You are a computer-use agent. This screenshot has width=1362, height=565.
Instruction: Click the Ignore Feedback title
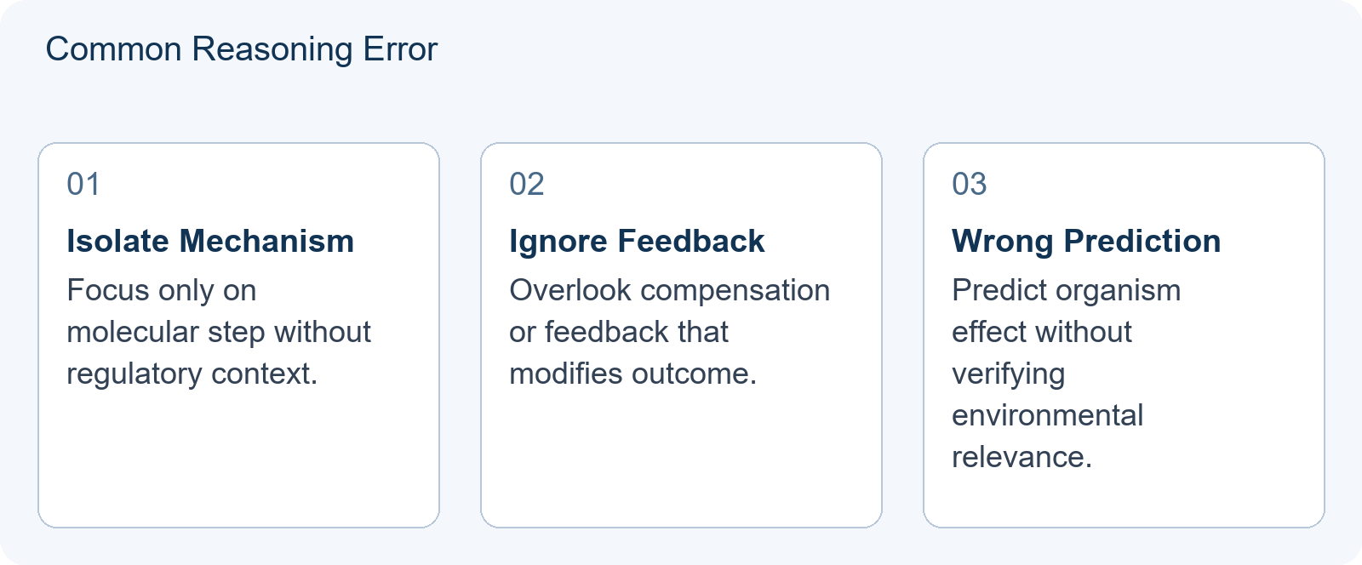(x=637, y=242)
